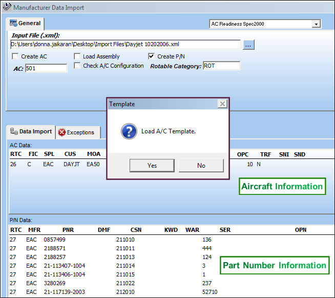Toggle the Check A/C Configuration checkbox
The width and height of the screenshot is (335, 298).
(77, 66)
